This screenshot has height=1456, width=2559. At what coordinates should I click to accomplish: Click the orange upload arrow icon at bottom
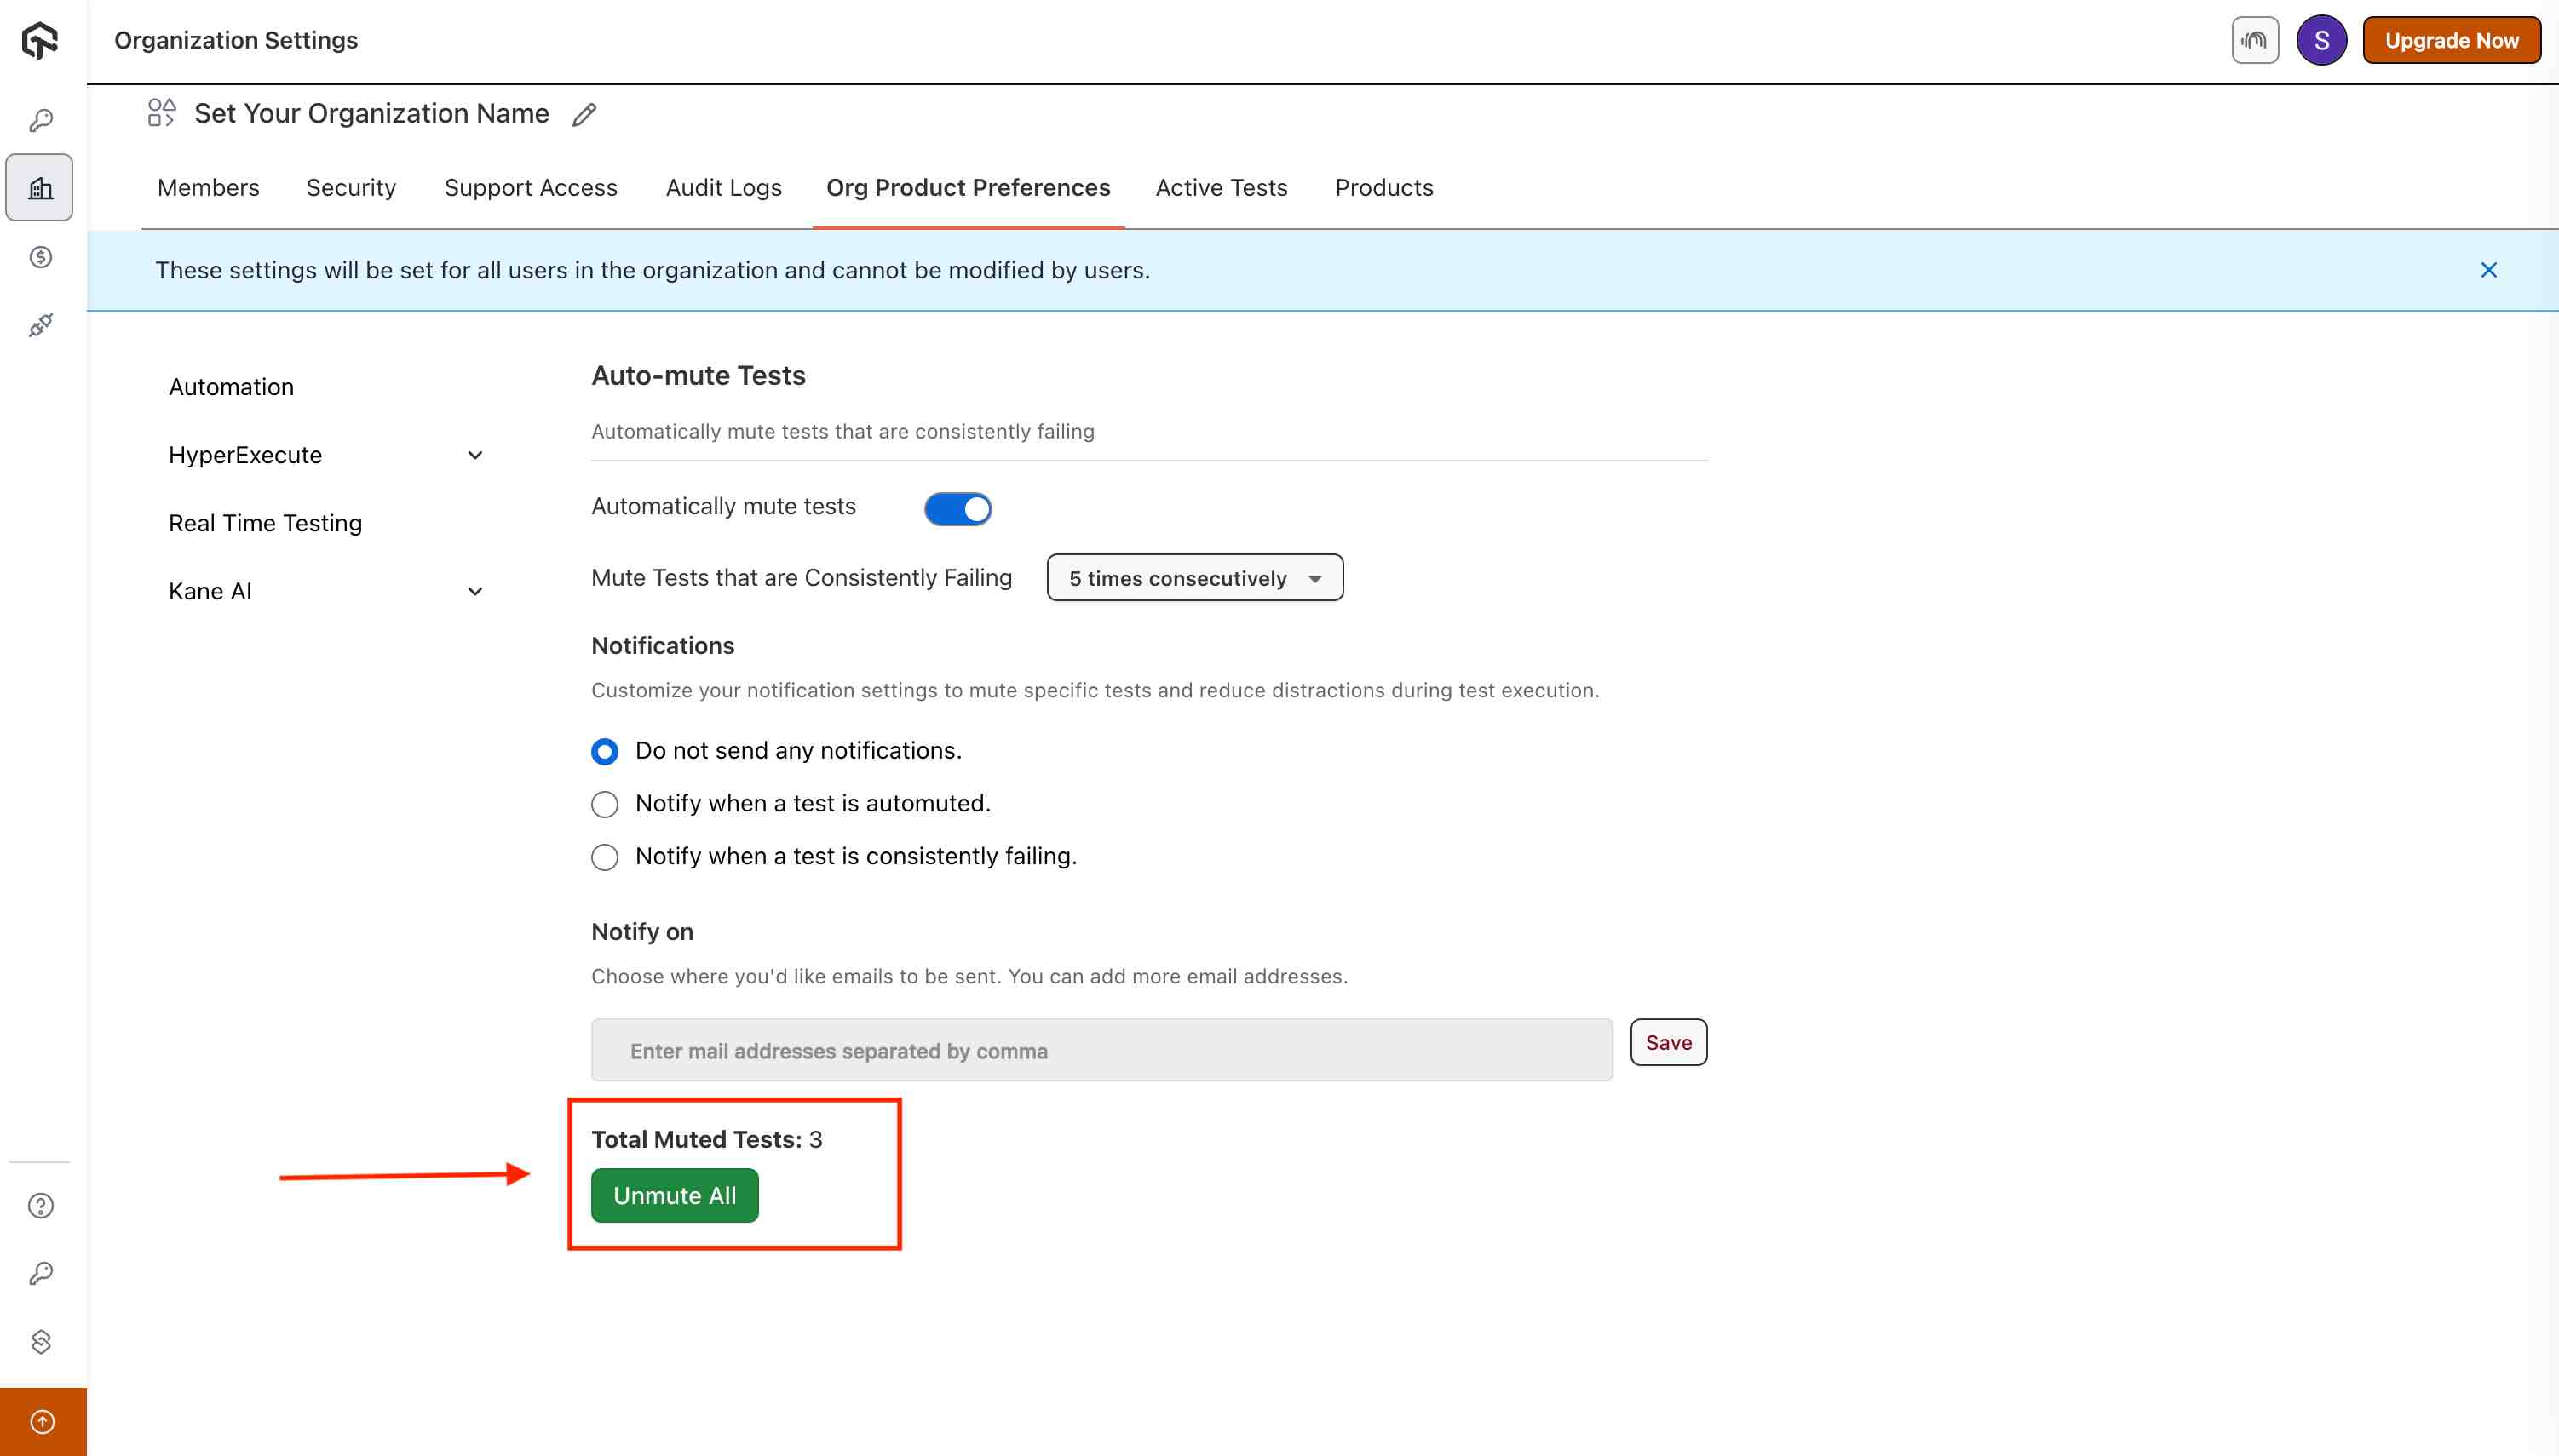tap(43, 1421)
